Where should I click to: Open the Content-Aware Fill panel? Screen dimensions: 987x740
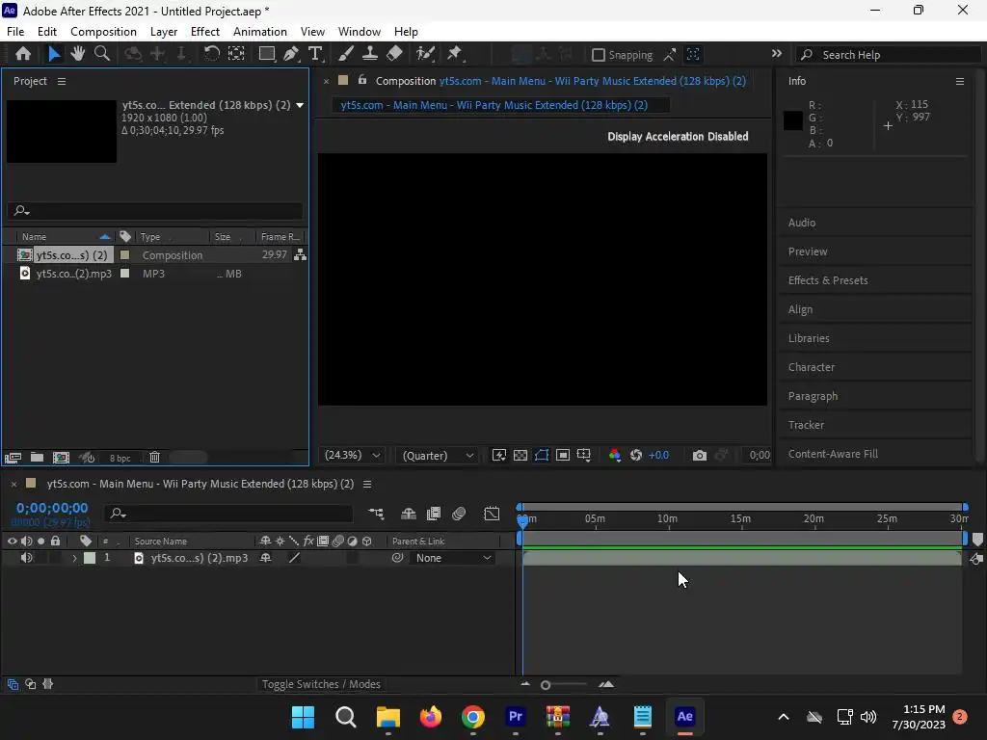pyautogui.click(x=833, y=455)
